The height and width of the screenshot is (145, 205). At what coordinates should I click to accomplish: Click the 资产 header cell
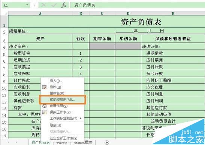40,38
